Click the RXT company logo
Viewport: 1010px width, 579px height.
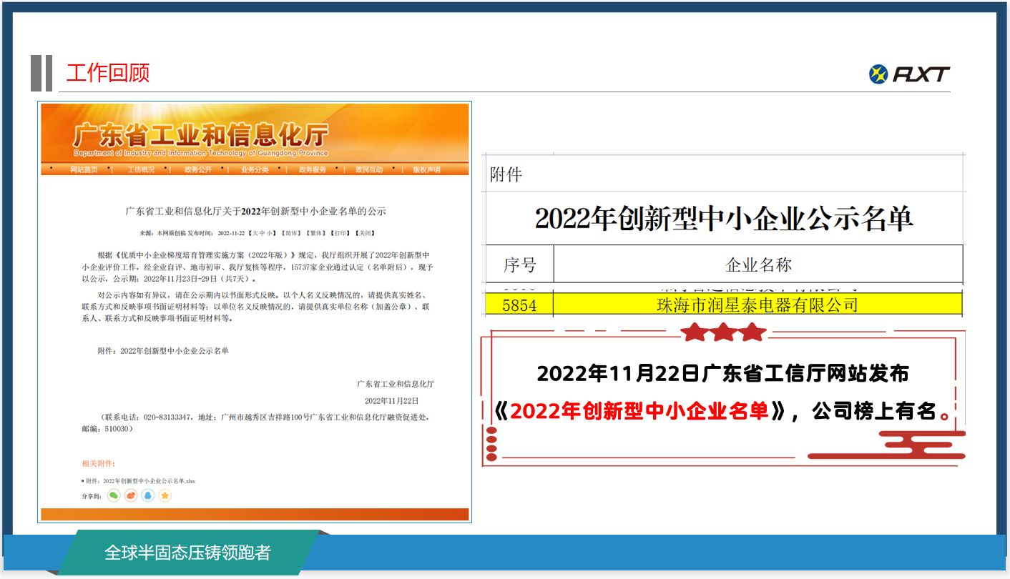tap(909, 74)
